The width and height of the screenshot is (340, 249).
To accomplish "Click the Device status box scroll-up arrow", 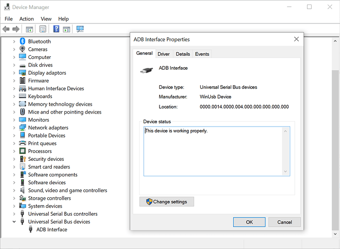I will coord(285,131).
